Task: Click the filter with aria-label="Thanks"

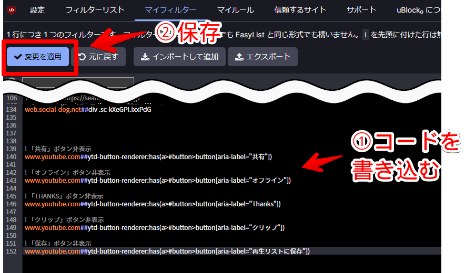Action: (153, 204)
